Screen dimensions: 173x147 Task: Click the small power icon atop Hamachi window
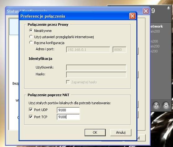tap(168, 8)
